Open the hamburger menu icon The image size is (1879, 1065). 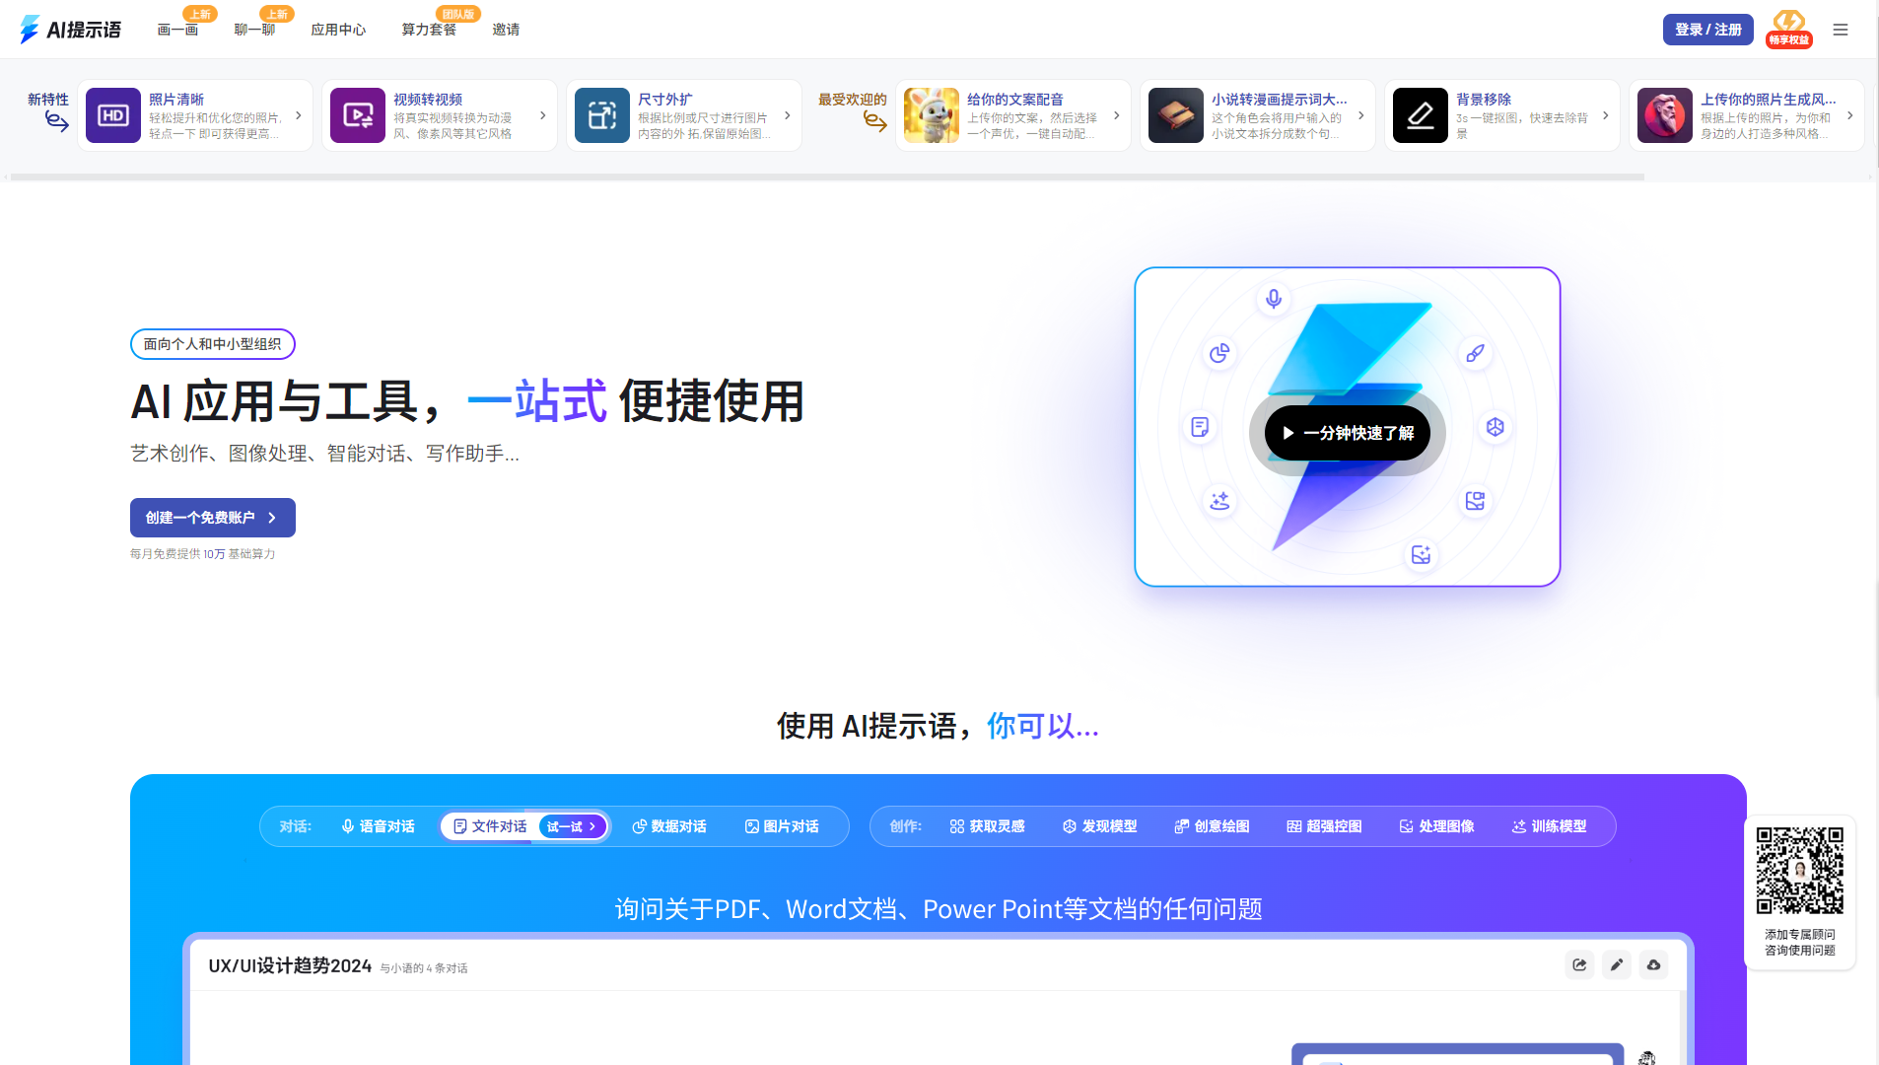pyautogui.click(x=1840, y=30)
